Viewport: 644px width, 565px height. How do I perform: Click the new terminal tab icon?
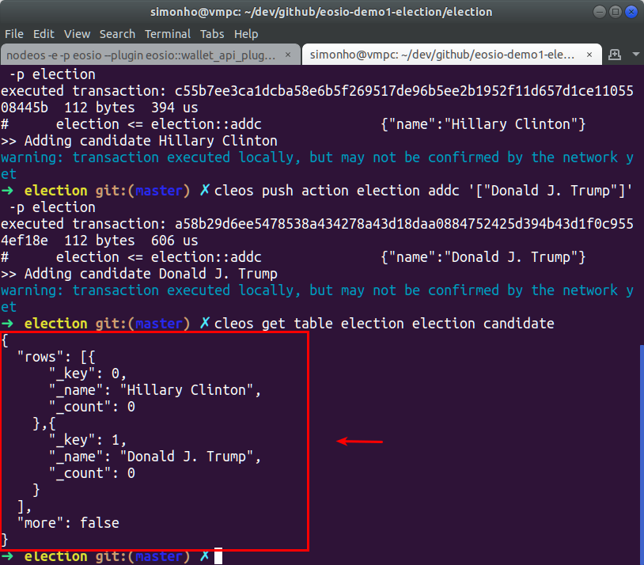pos(615,55)
